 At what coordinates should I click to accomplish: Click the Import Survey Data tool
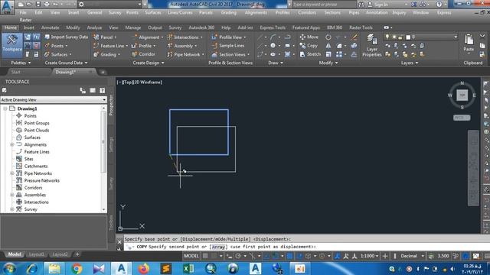click(66, 37)
